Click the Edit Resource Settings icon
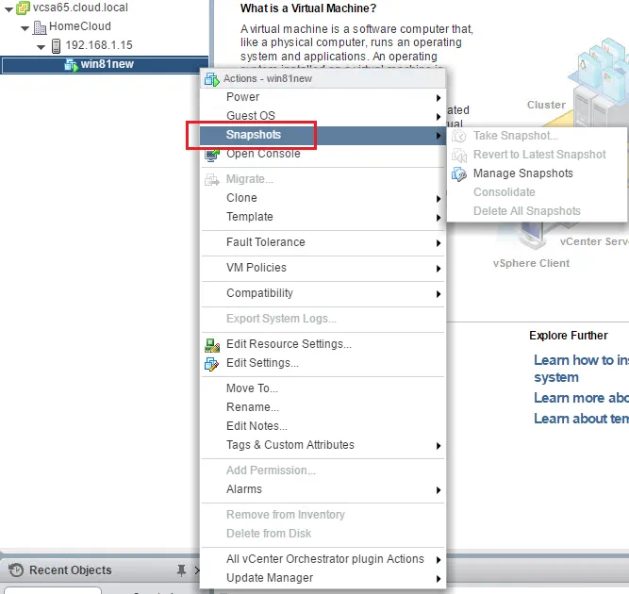 (x=212, y=345)
